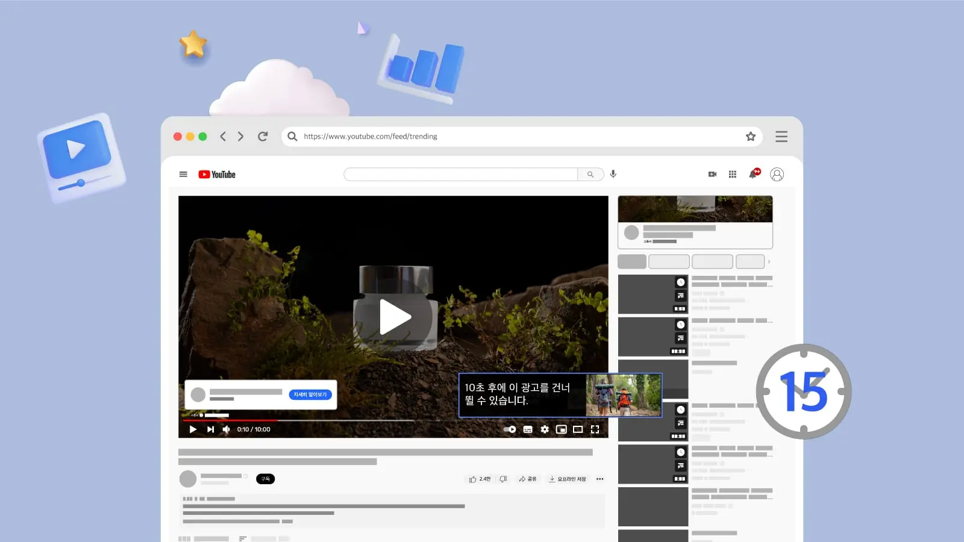Enter fullscreen mode in video player
This screenshot has width=964, height=542.
(x=595, y=429)
